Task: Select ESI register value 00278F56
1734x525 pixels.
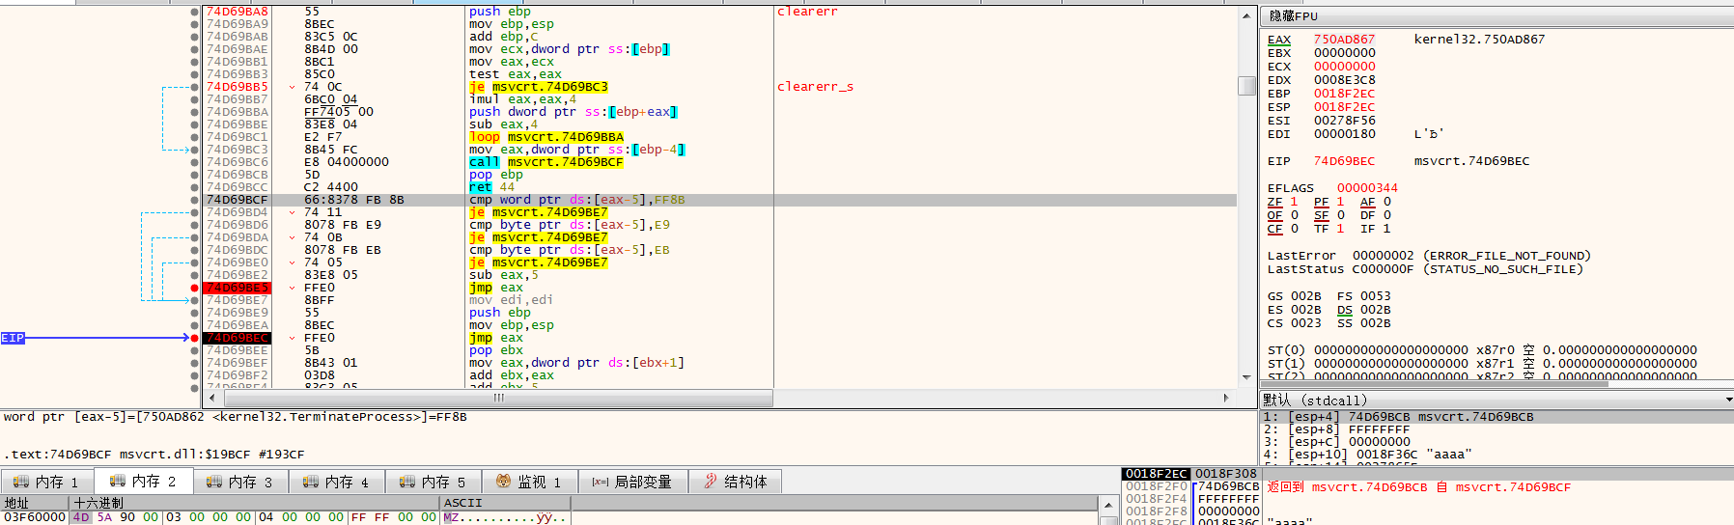Action: click(x=1344, y=121)
